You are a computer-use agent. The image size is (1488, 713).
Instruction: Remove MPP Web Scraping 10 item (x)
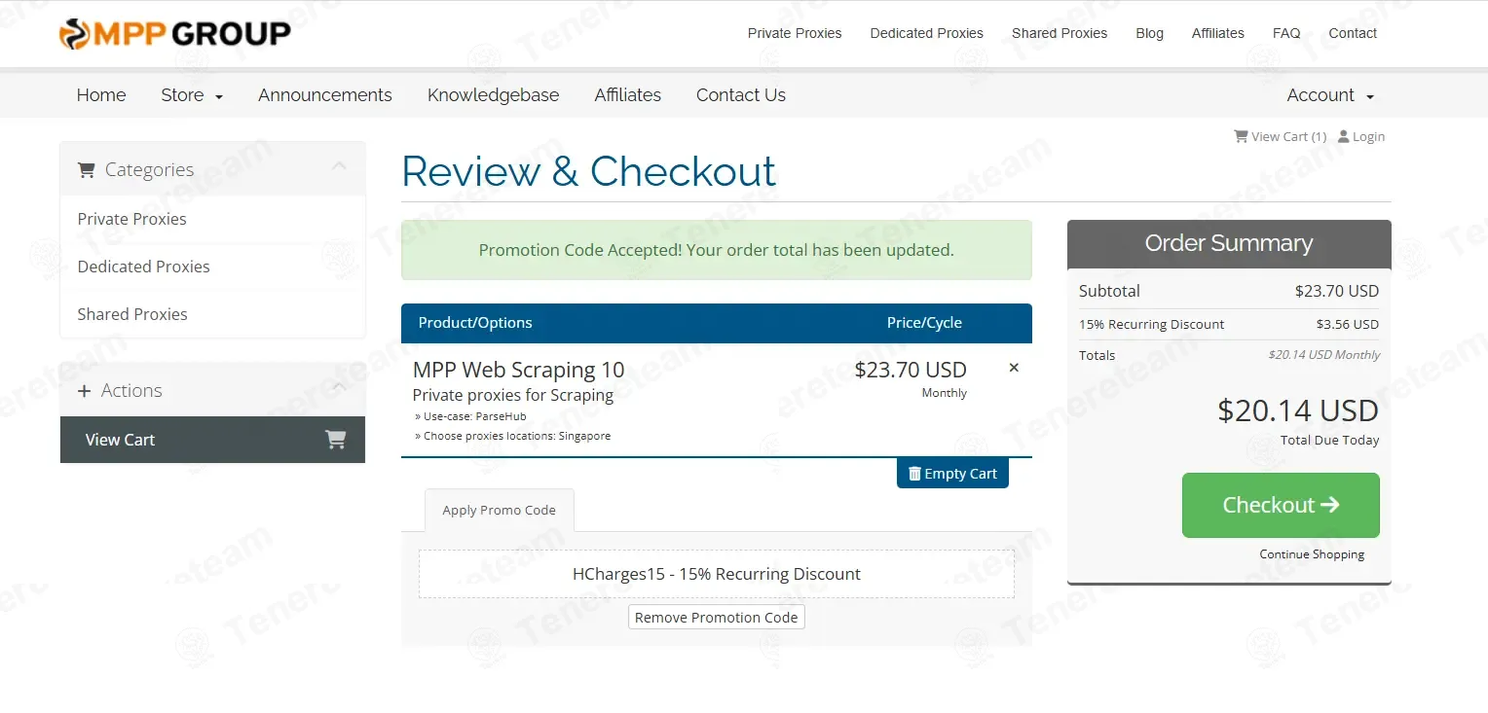coord(1014,368)
